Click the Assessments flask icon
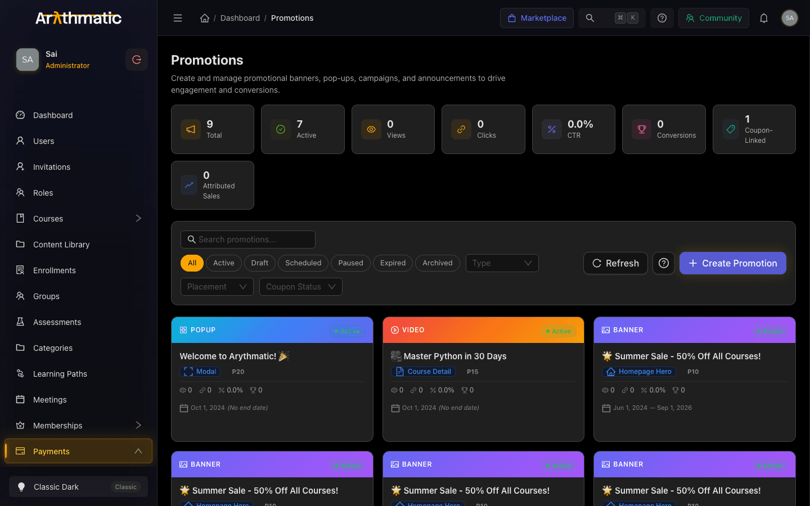The height and width of the screenshot is (506, 810). [20, 322]
